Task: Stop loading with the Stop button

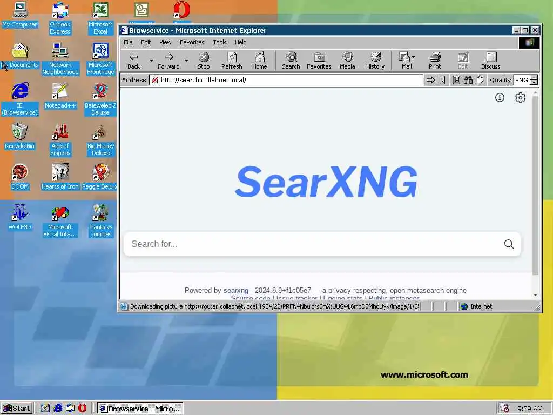Action: point(204,61)
